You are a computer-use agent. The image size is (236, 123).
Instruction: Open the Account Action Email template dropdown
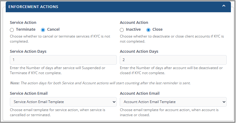[x=173, y=102]
